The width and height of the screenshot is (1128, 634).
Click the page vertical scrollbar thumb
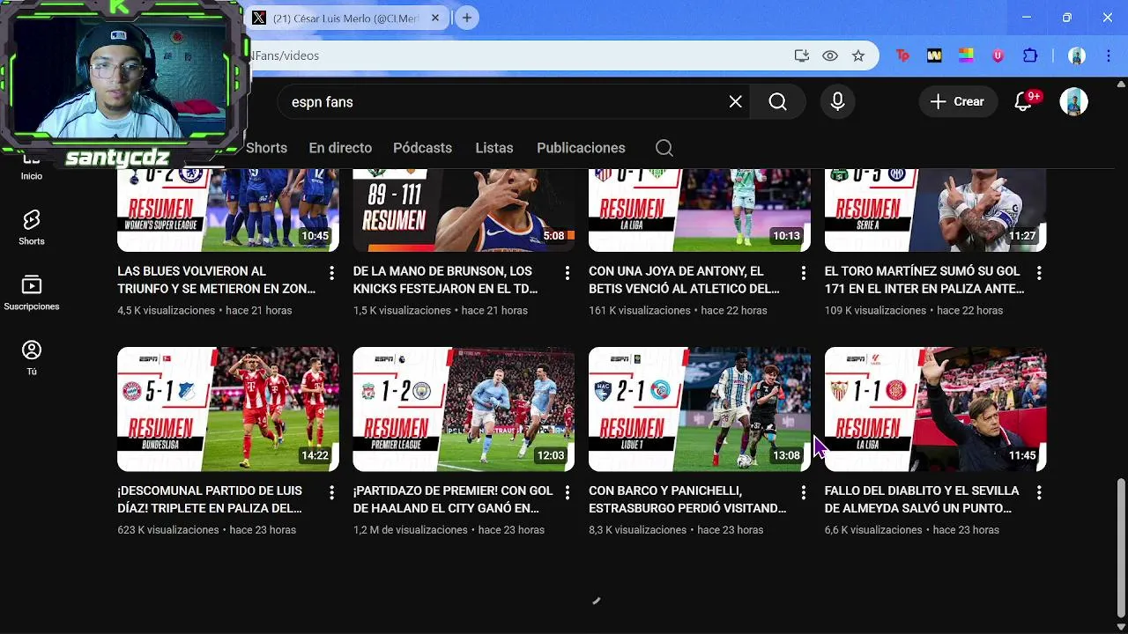[1121, 546]
